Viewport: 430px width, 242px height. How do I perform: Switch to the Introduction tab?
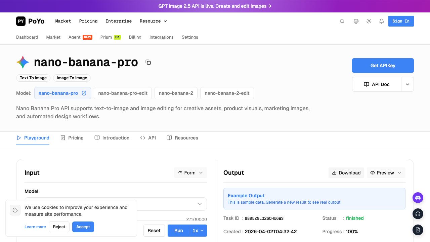click(x=112, y=138)
